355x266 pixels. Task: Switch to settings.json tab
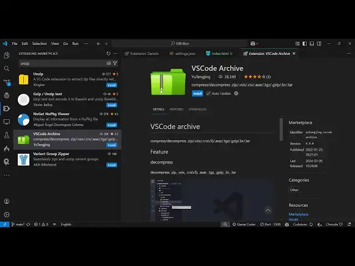tap(182, 54)
